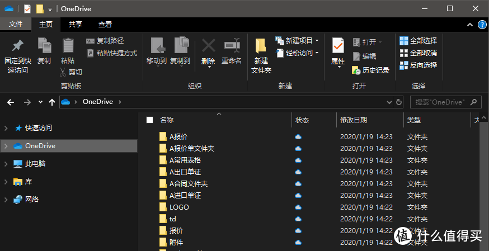Click Select all (全部选择)
Image resolution: width=489 pixels, height=251 pixels.
418,40
